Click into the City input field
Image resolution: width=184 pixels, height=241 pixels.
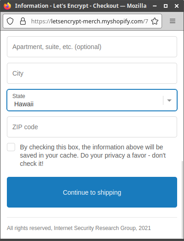pyautogui.click(x=92, y=73)
